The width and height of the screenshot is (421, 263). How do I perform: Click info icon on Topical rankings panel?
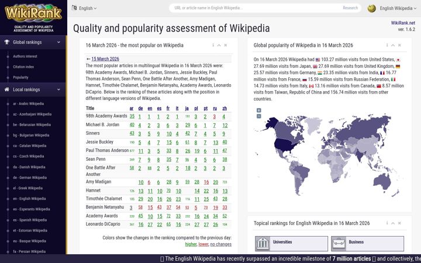[x=387, y=223]
